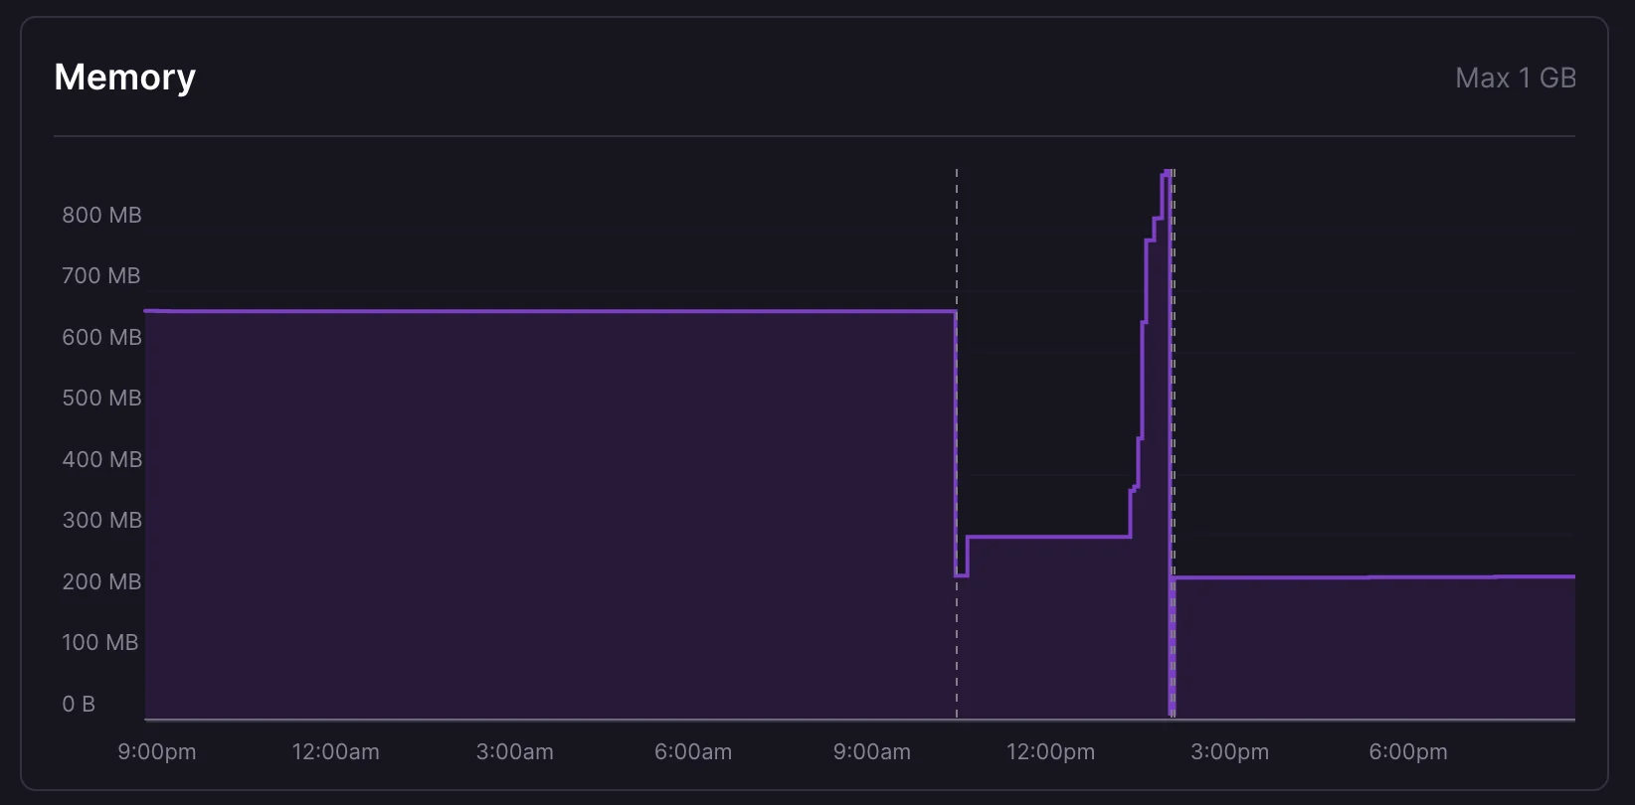Click the 400 MB axis label
The image size is (1635, 805).
[x=101, y=459]
